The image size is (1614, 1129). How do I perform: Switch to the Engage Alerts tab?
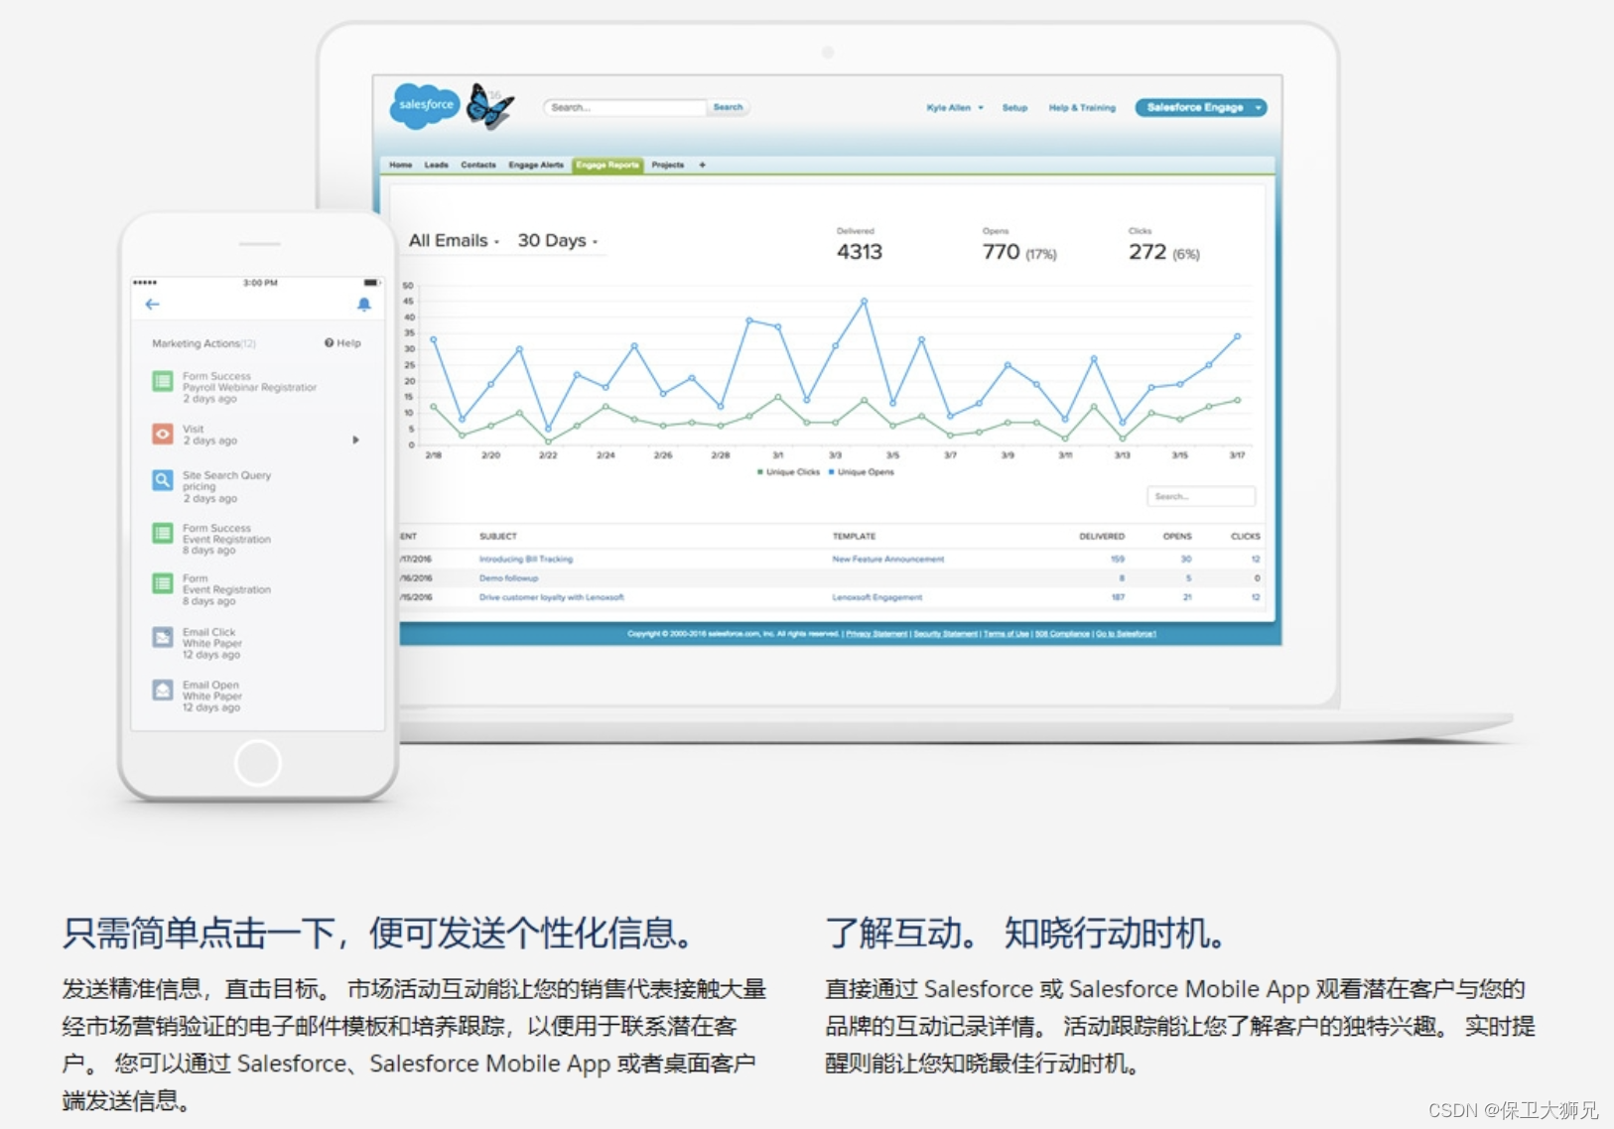pos(536,165)
